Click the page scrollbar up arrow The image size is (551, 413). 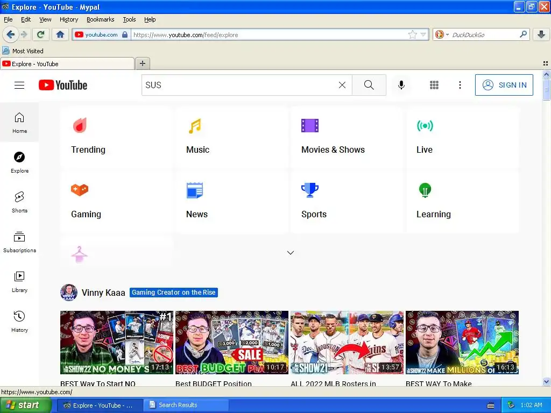546,74
